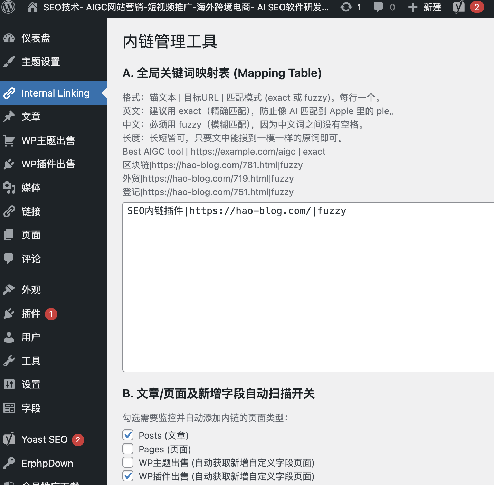This screenshot has width=494, height=485.
Task: Open the comments bubble icon in admin bar
Action: pyautogui.click(x=378, y=7)
